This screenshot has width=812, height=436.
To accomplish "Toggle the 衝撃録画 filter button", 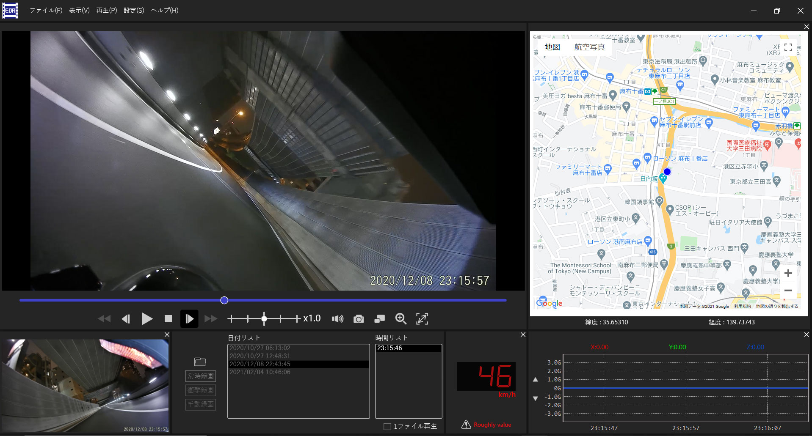I will click(x=201, y=390).
